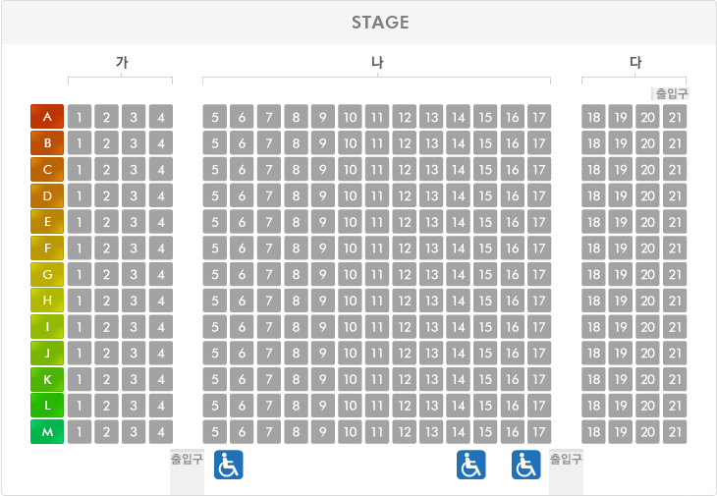717x496 pixels.
Task: Click the 출입구 label above seat 21
Action: click(671, 93)
